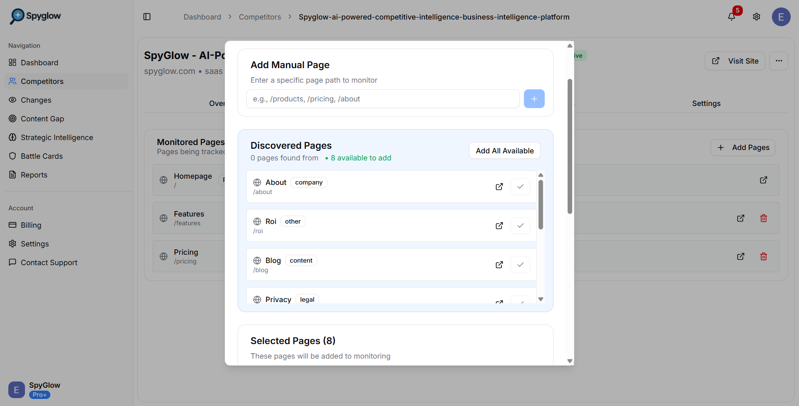The height and width of the screenshot is (406, 799).
Task: Select Competitors in the sidebar
Action: [x=67, y=81]
